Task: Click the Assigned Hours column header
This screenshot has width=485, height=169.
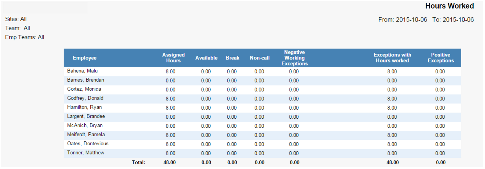Action: click(173, 58)
